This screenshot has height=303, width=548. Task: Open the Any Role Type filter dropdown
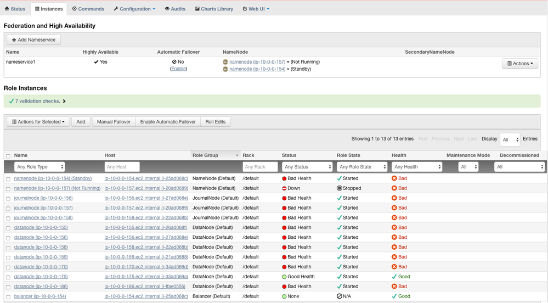[x=39, y=167]
